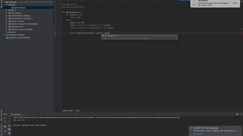Click the selenium-try folder icon
The image size is (243, 136).
9,27
